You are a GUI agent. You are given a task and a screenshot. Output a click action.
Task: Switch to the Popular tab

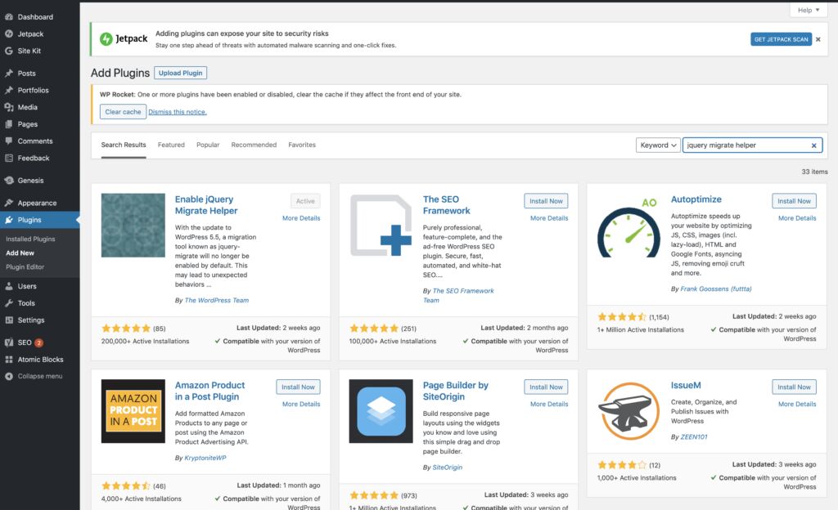pyautogui.click(x=208, y=145)
